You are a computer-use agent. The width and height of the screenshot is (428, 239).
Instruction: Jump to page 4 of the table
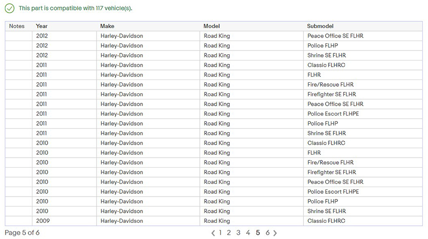(x=248, y=233)
